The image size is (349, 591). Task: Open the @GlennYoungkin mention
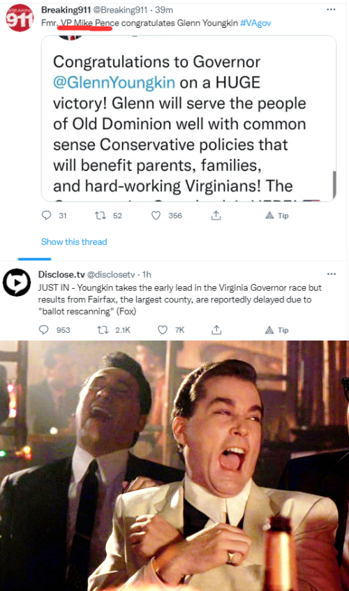tap(114, 82)
